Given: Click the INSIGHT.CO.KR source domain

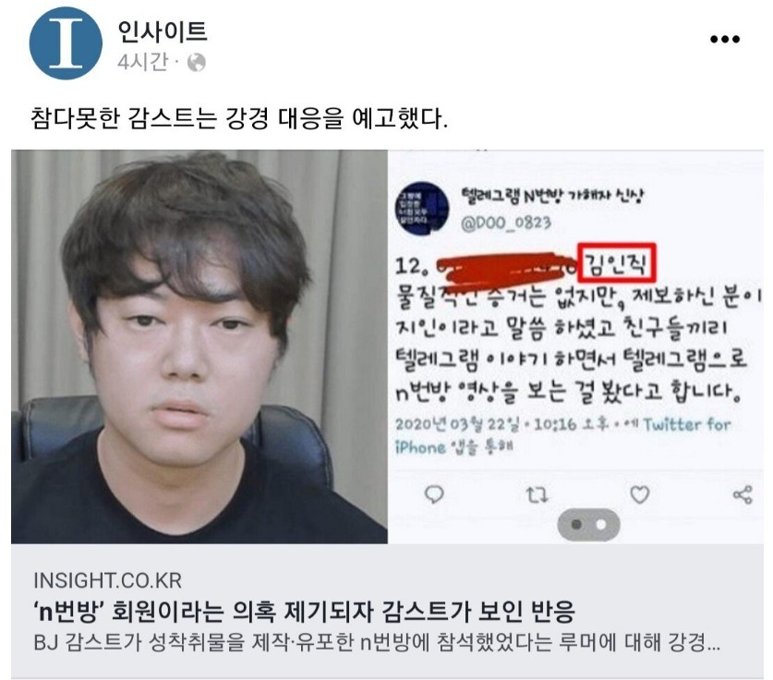Looking at the screenshot, I should (x=107, y=580).
